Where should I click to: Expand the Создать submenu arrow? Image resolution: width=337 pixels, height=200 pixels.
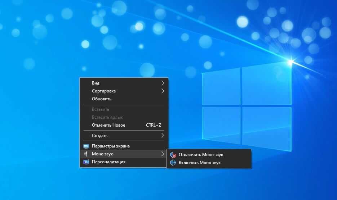pos(163,136)
